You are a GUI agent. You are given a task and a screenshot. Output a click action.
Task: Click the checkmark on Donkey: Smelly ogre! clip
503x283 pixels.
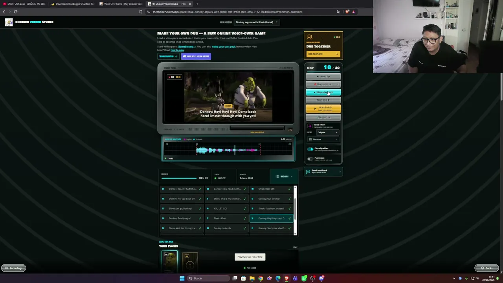coord(200,219)
